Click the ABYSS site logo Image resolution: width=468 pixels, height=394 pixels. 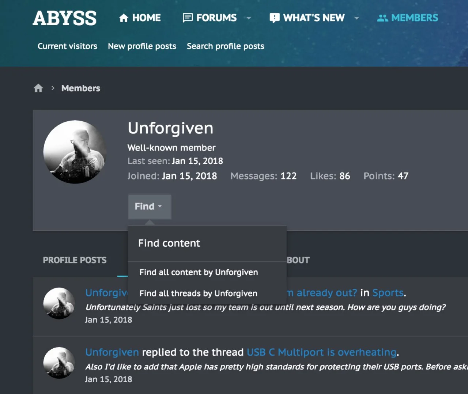point(65,18)
